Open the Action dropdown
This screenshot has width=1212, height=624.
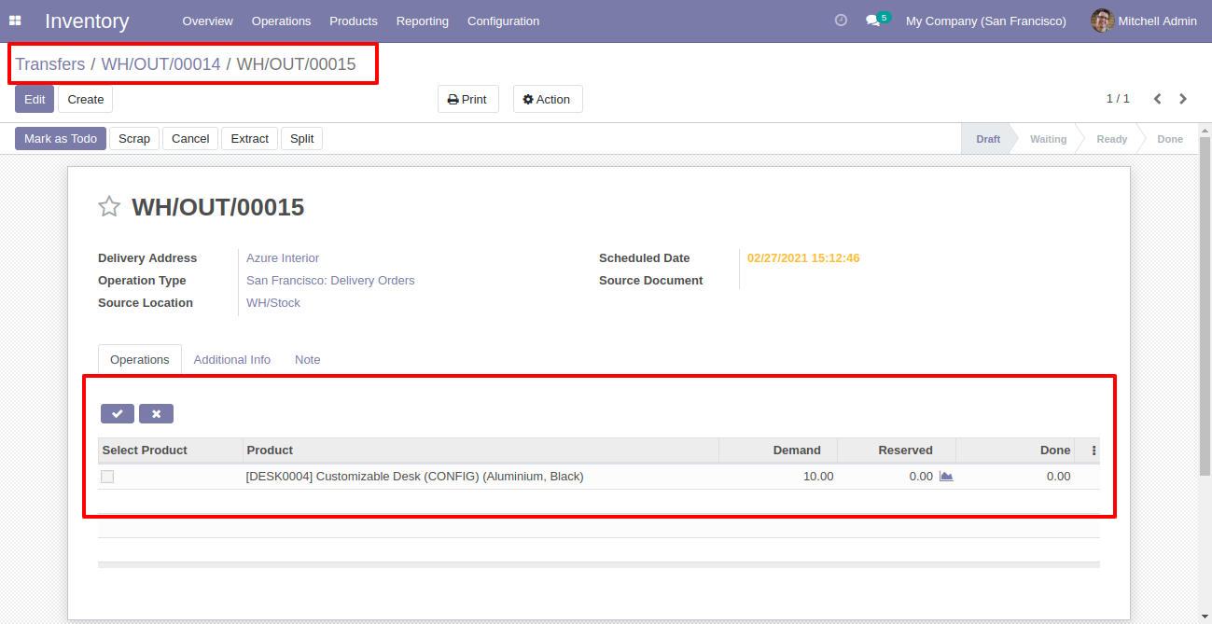coord(548,99)
